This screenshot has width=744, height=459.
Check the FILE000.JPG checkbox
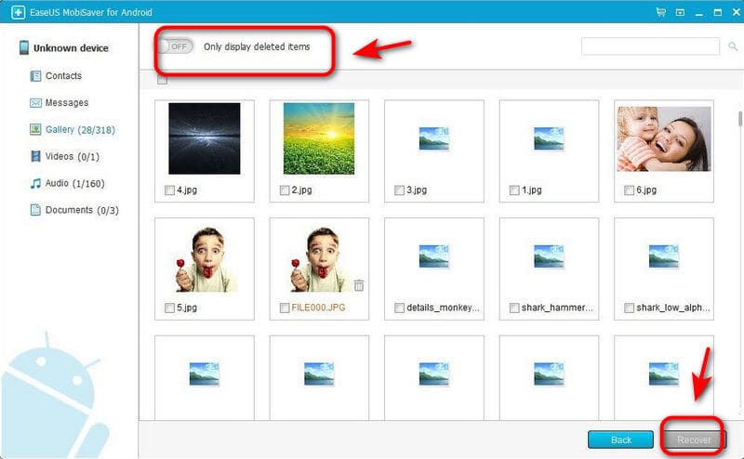(x=284, y=308)
